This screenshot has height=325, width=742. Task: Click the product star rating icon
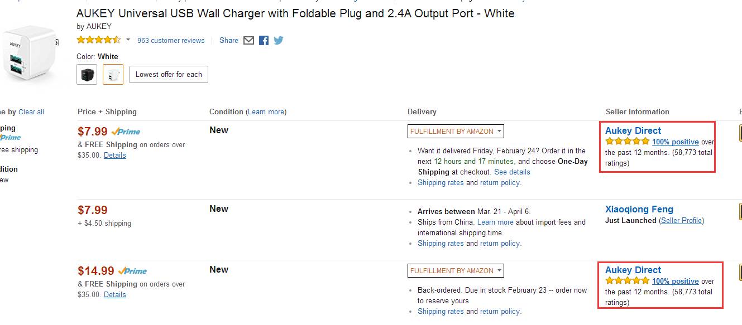pos(99,40)
